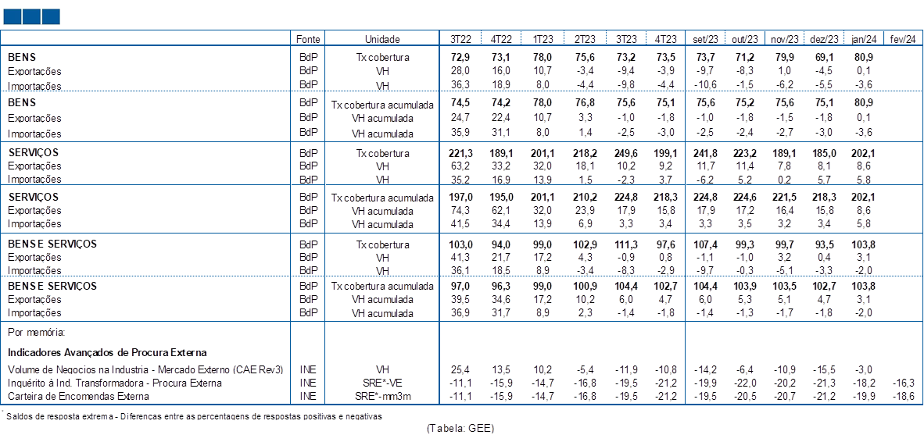Click the 3T22 column header
This screenshot has width=924, height=435.
460,39
